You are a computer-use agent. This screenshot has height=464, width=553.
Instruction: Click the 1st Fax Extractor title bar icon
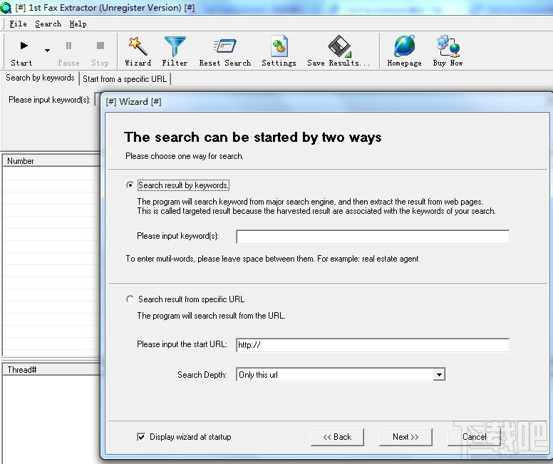point(6,8)
